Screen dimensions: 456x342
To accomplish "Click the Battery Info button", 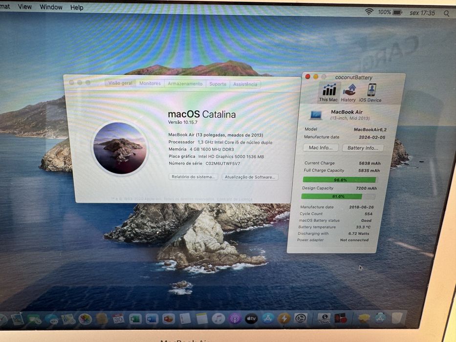I will coord(363,148).
